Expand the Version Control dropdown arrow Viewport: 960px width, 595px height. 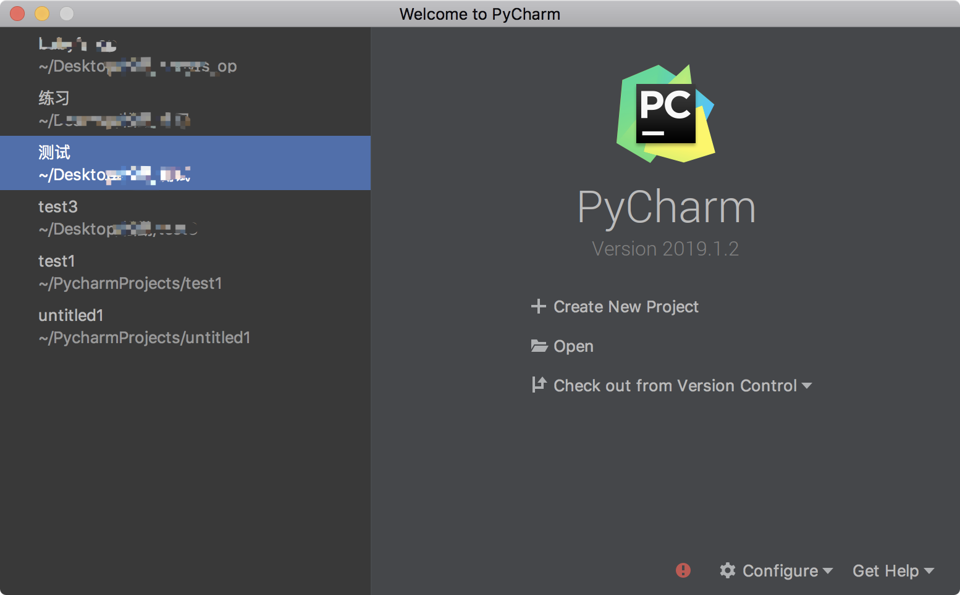tap(807, 386)
